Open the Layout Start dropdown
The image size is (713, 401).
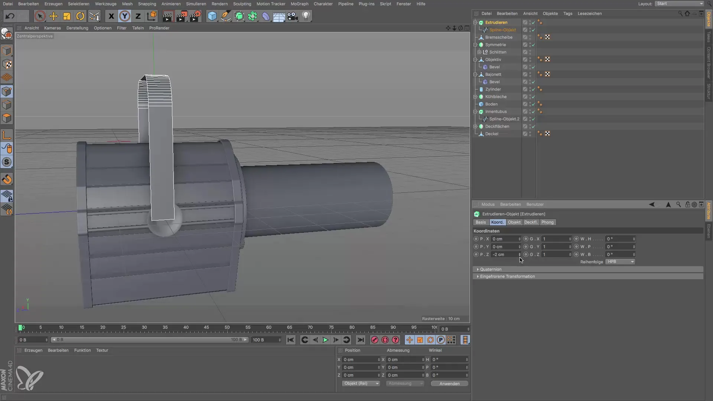pyautogui.click(x=679, y=4)
